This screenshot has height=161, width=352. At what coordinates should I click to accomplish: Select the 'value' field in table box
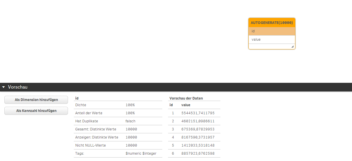pos(272,40)
